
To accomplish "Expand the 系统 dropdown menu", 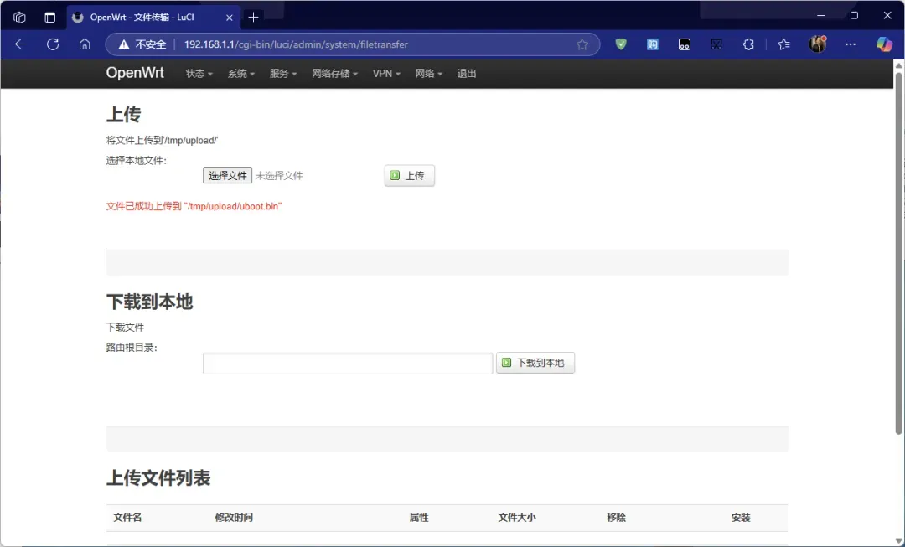I will [x=240, y=74].
